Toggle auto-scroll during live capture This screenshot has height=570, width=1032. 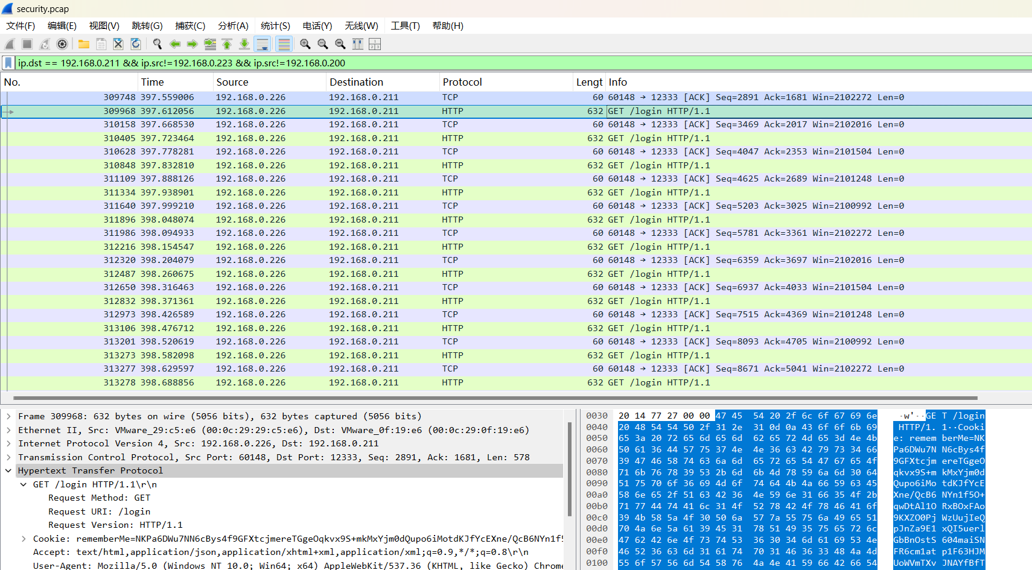263,44
